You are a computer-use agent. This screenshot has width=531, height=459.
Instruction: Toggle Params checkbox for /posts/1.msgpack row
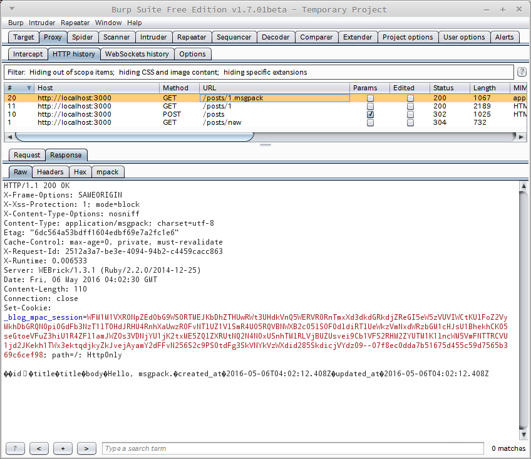tap(370, 98)
